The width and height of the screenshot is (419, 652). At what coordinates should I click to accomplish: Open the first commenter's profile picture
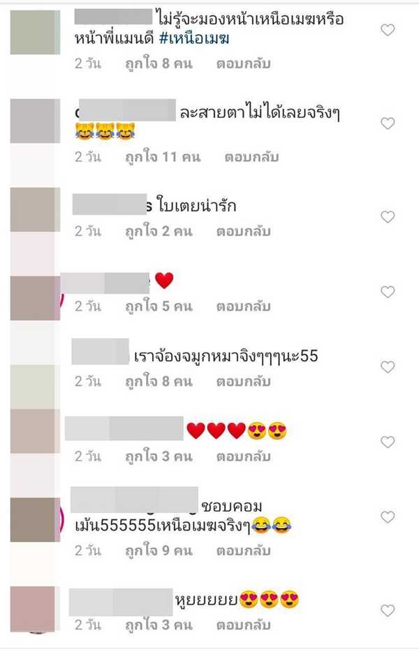[35, 32]
